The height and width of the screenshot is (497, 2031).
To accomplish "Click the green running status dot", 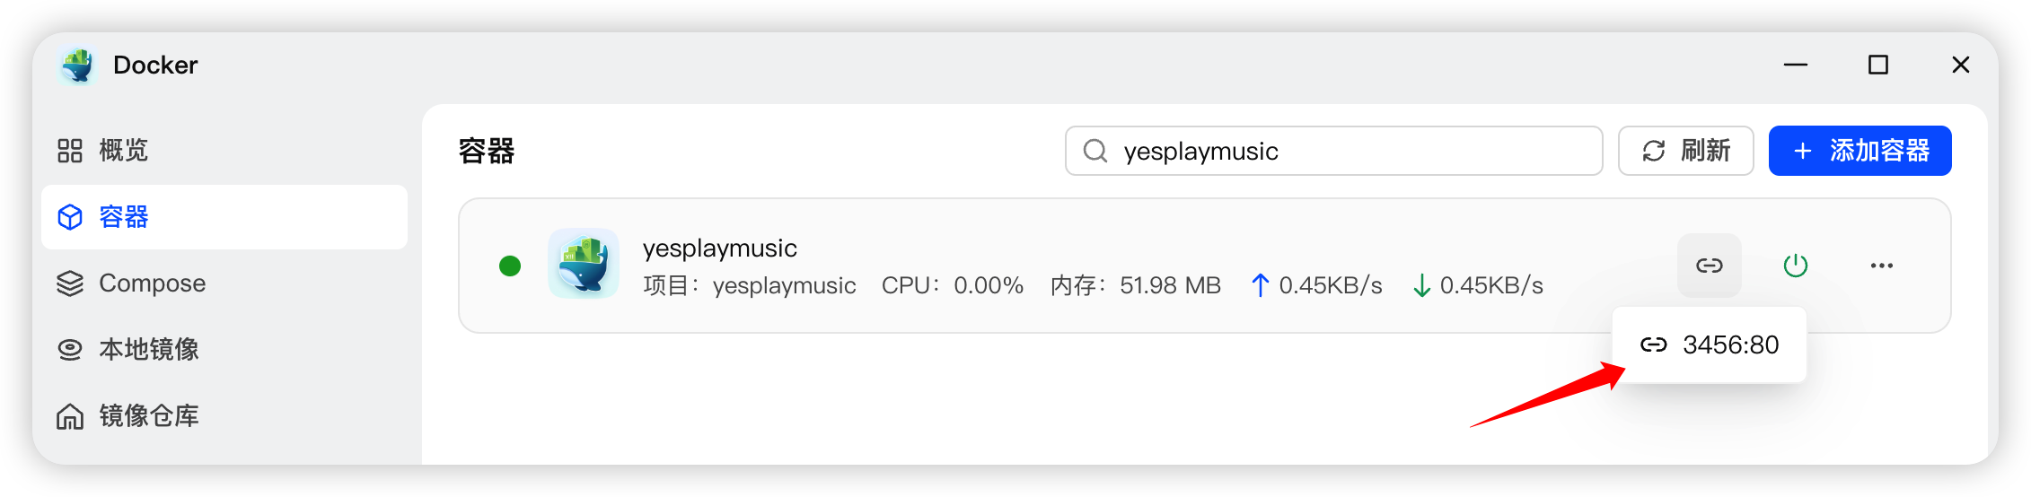I will click(x=510, y=266).
